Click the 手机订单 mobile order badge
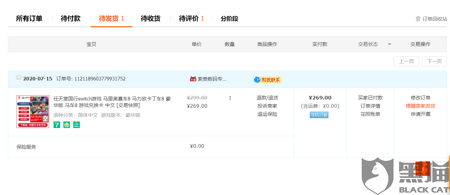Image resolution: width=450 pixels, height=195 pixels. [319, 115]
